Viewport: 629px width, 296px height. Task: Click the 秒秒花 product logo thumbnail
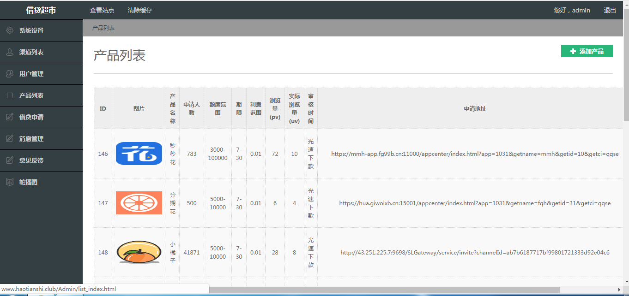coord(139,154)
